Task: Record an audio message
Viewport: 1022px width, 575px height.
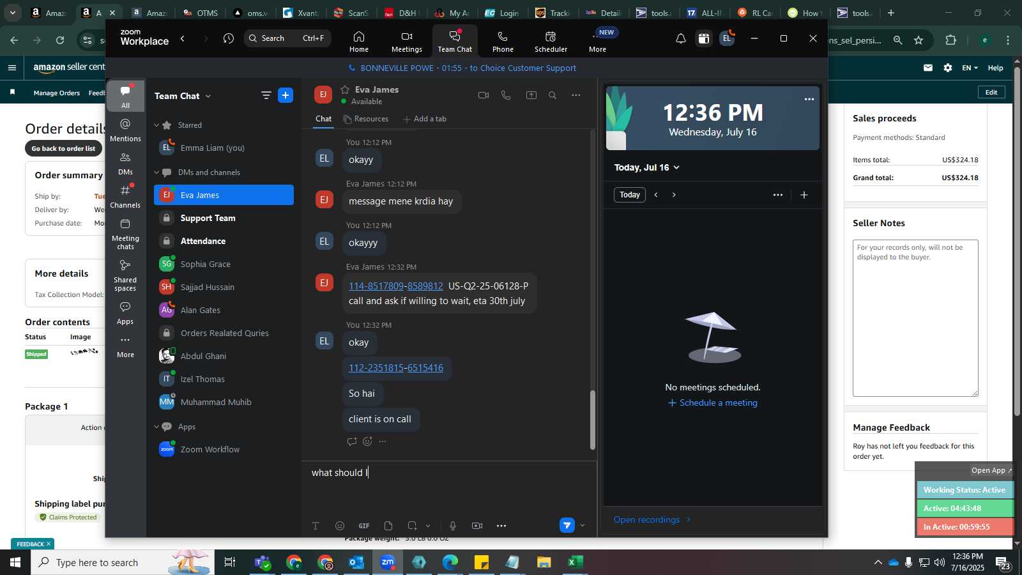Action: click(x=453, y=526)
